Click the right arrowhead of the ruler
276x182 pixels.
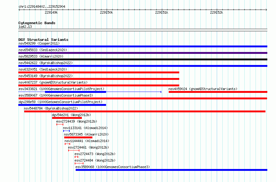pyautogui.click(x=266, y=10)
